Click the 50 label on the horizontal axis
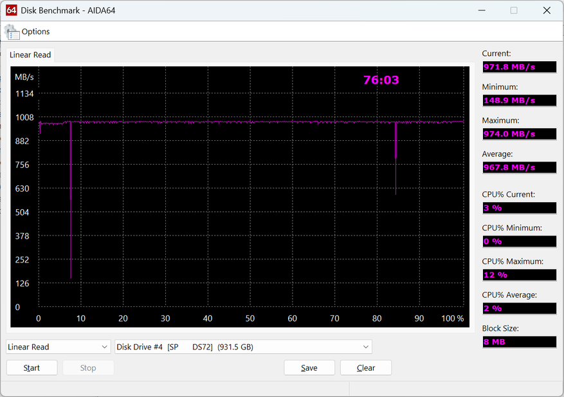Screen dimensions: 564x397 [x=250, y=318]
